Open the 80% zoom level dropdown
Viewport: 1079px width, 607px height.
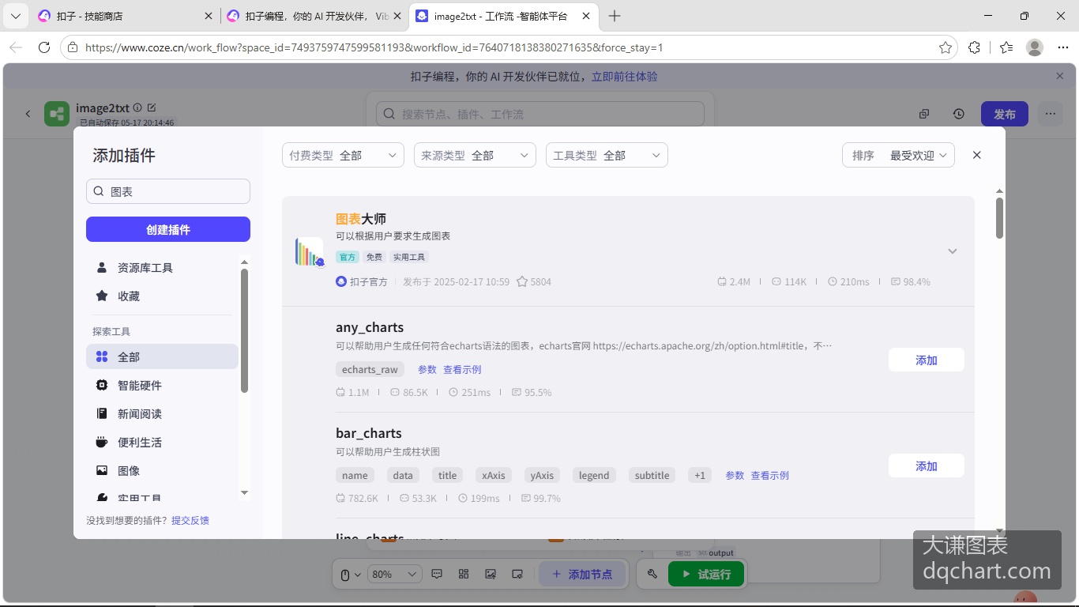pyautogui.click(x=395, y=575)
